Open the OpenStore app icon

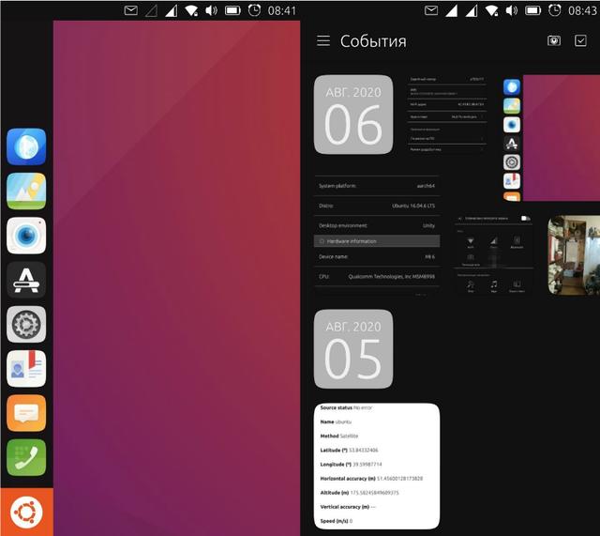(26, 279)
